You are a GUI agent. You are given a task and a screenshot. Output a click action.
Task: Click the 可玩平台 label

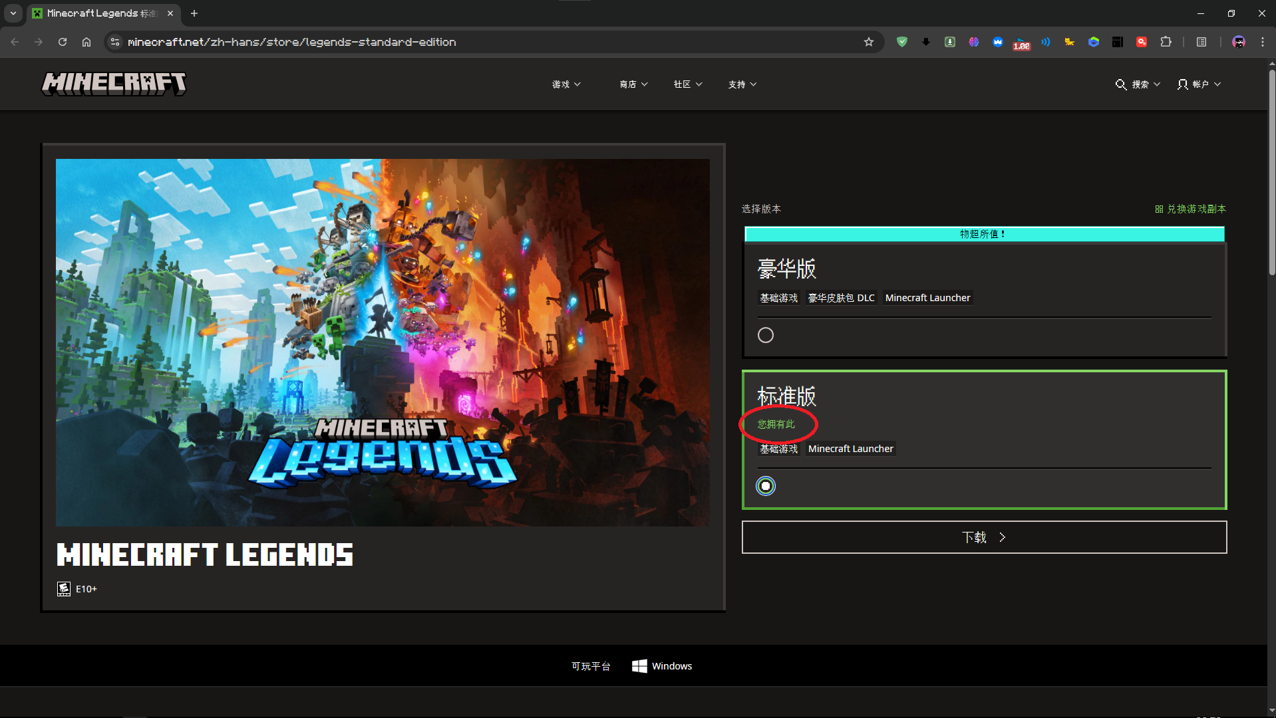(591, 666)
